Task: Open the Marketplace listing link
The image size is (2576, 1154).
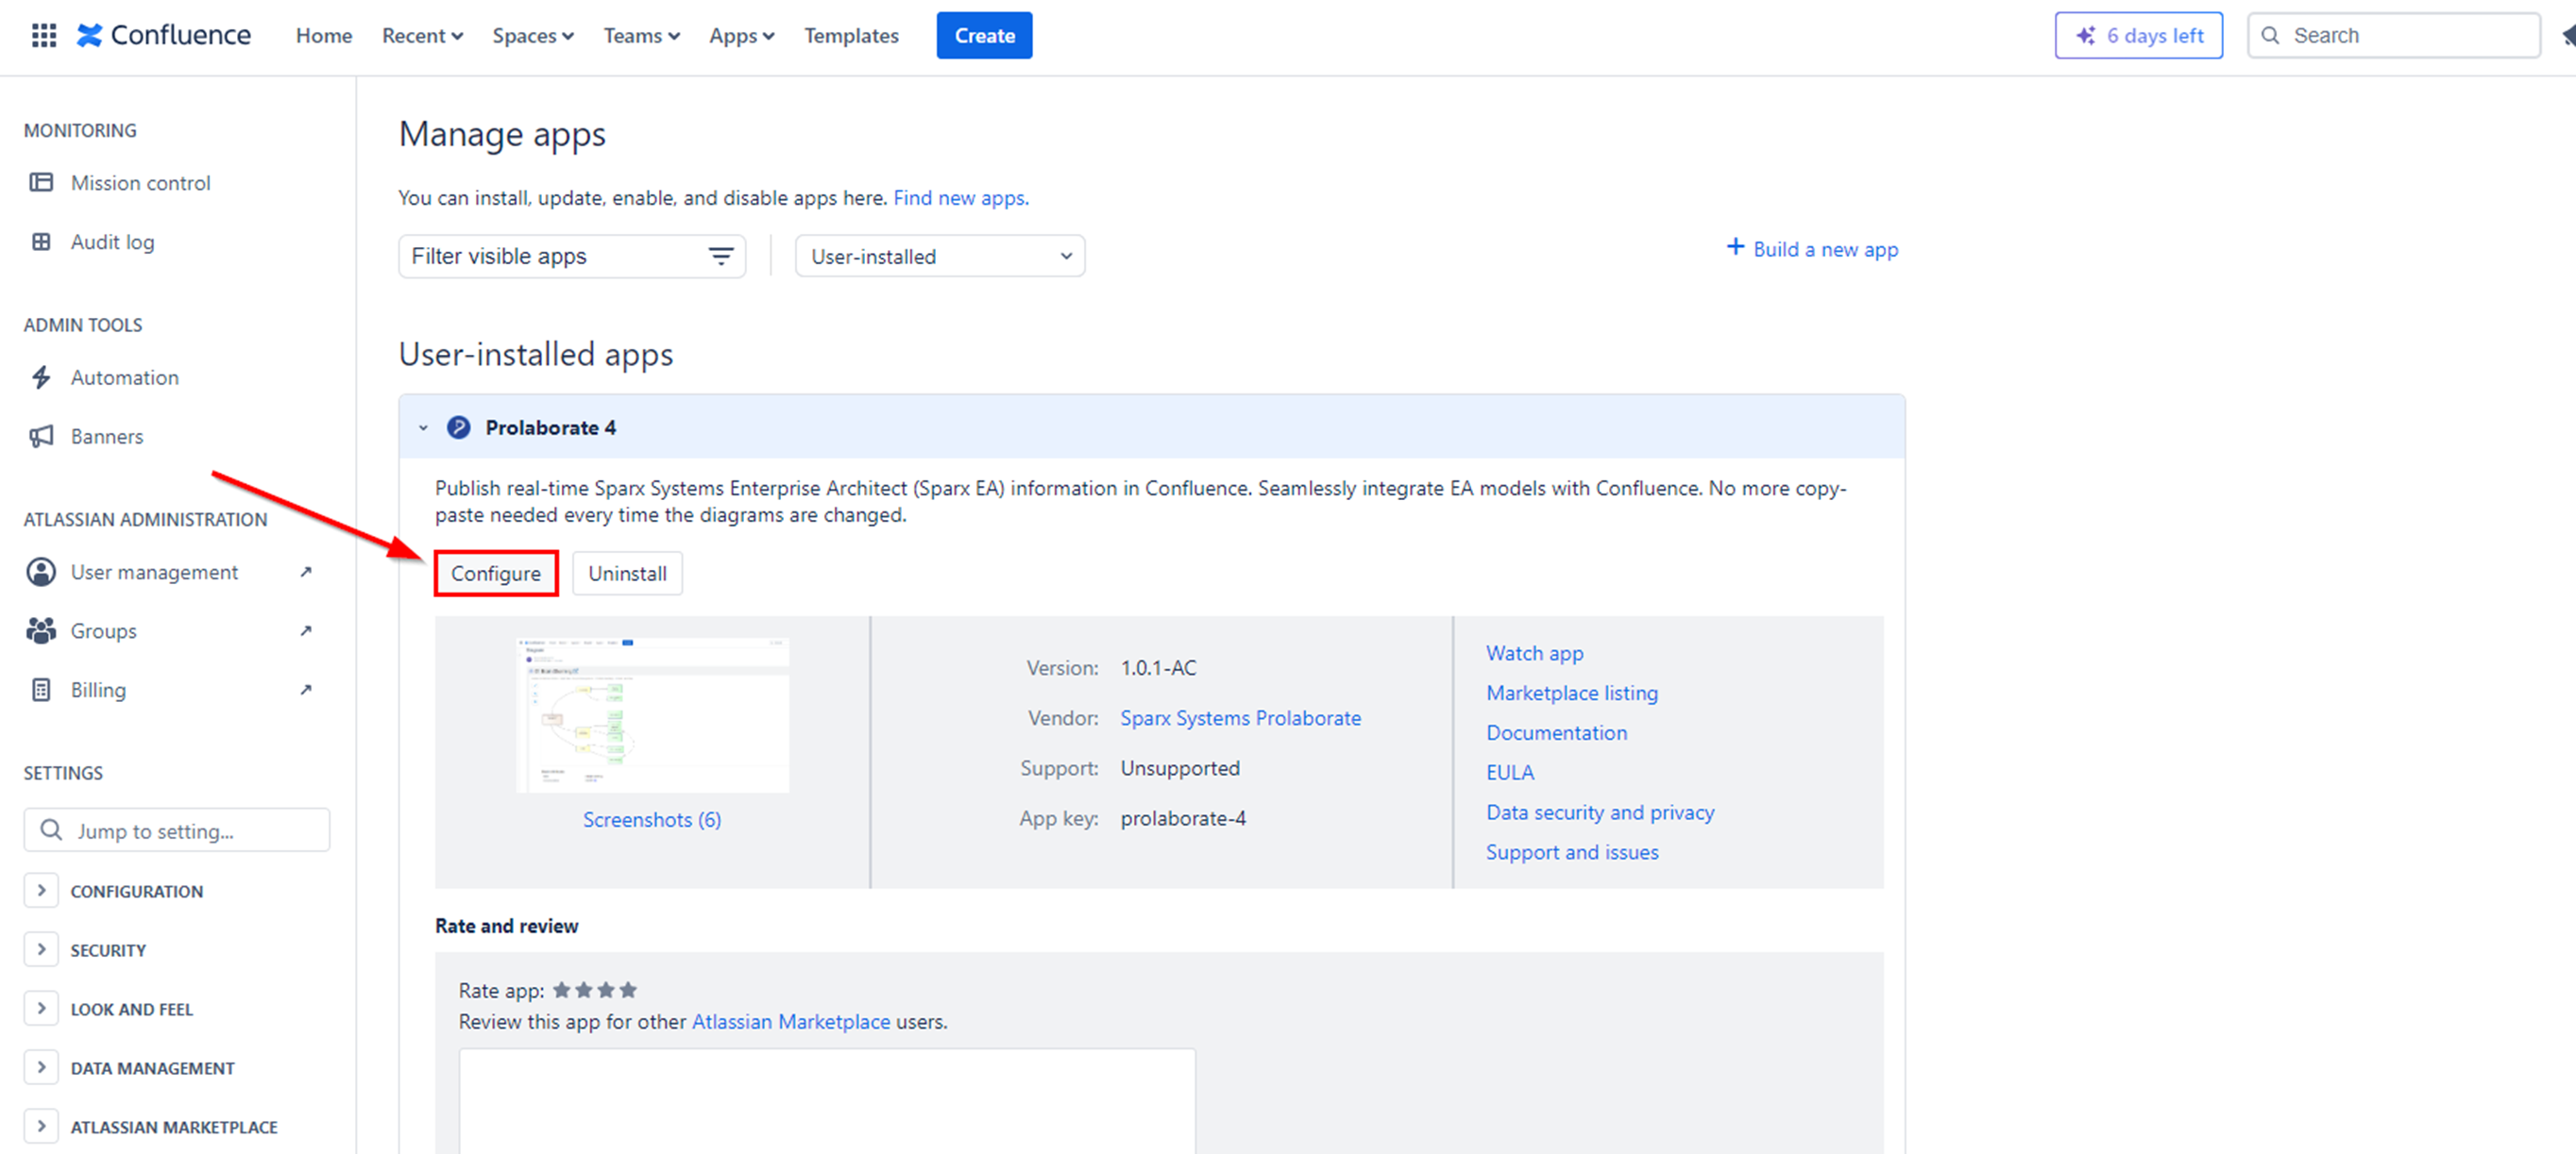Action: point(1571,693)
